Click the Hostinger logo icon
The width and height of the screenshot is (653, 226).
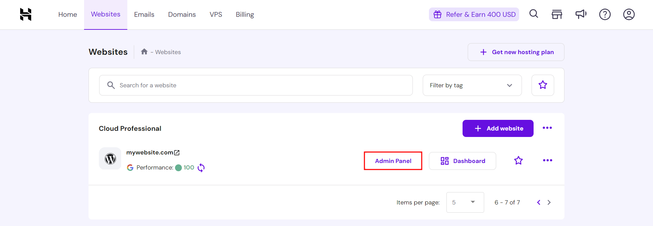coord(26,14)
